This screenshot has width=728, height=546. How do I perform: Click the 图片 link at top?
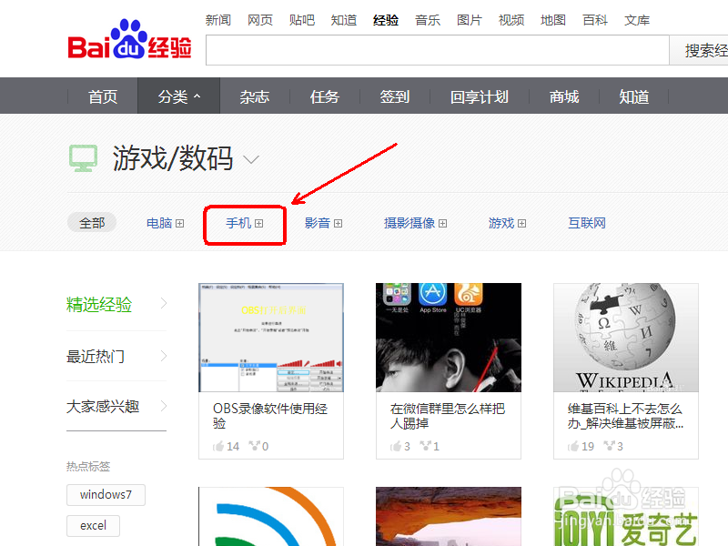[470, 20]
